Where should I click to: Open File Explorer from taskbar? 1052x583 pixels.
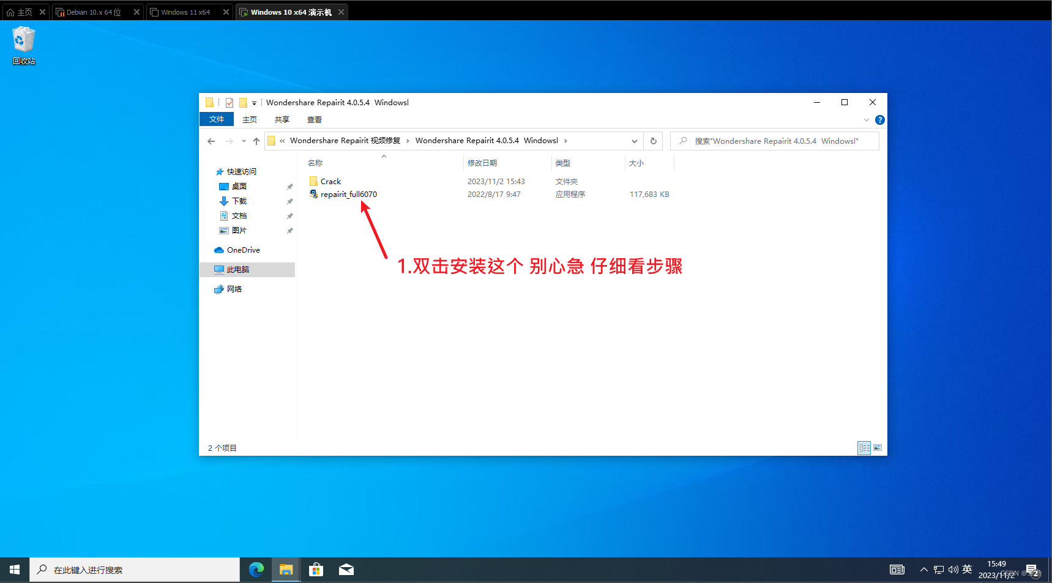coord(286,570)
